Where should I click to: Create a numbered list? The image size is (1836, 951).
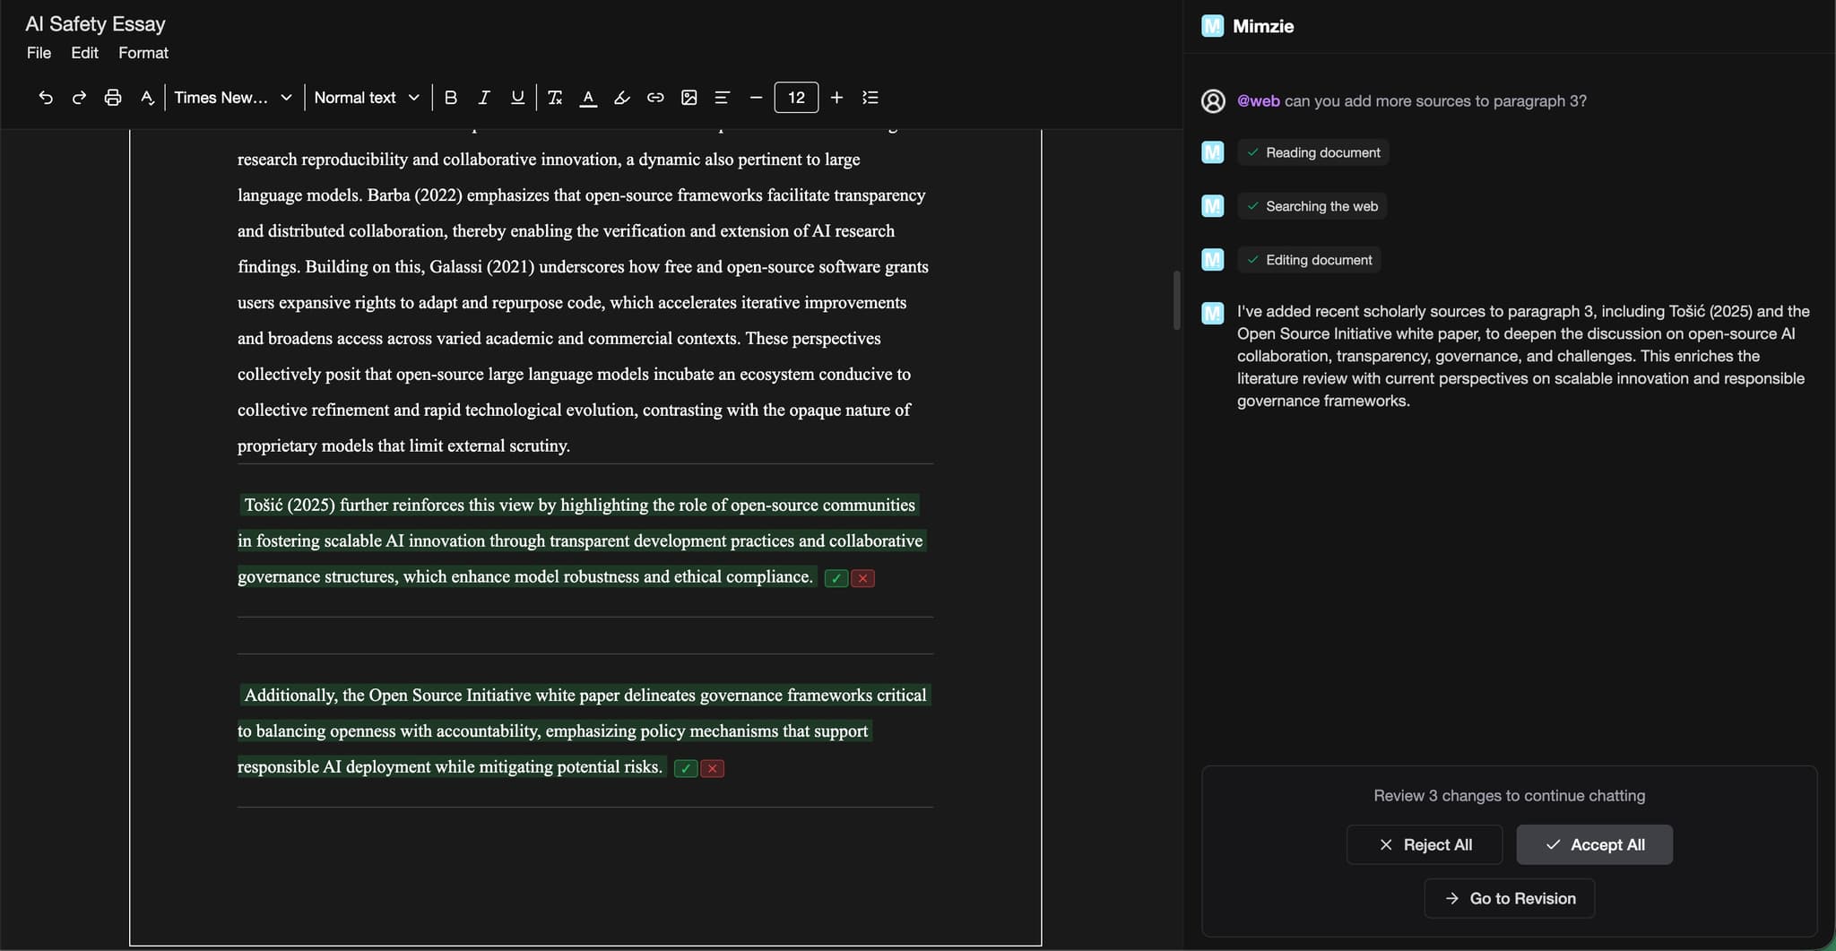pyautogui.click(x=870, y=98)
